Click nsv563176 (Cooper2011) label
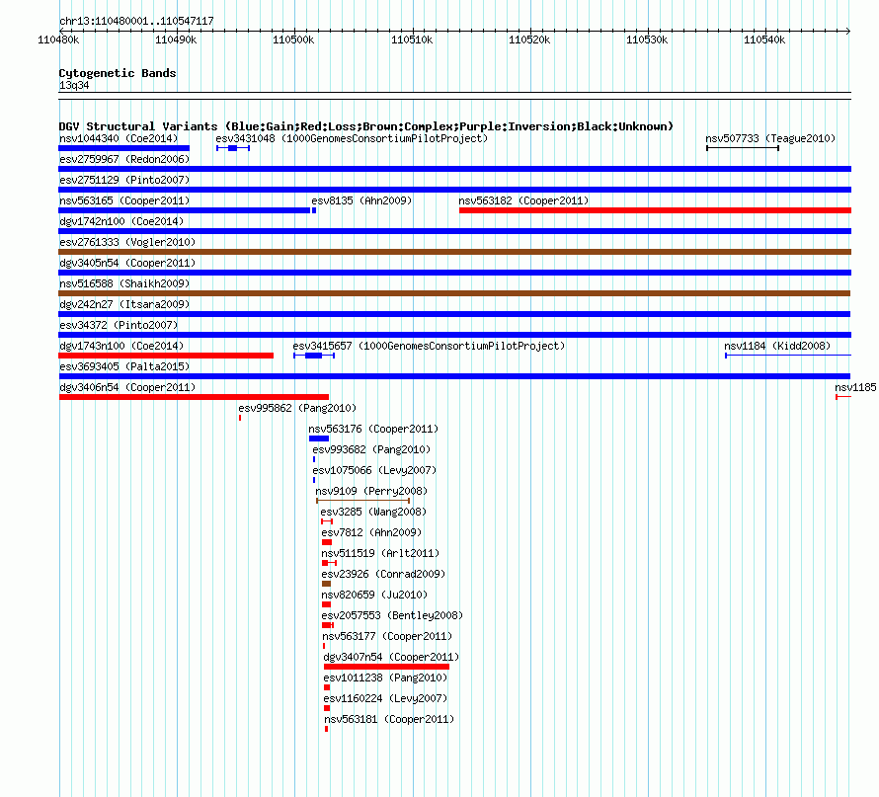 373,429
